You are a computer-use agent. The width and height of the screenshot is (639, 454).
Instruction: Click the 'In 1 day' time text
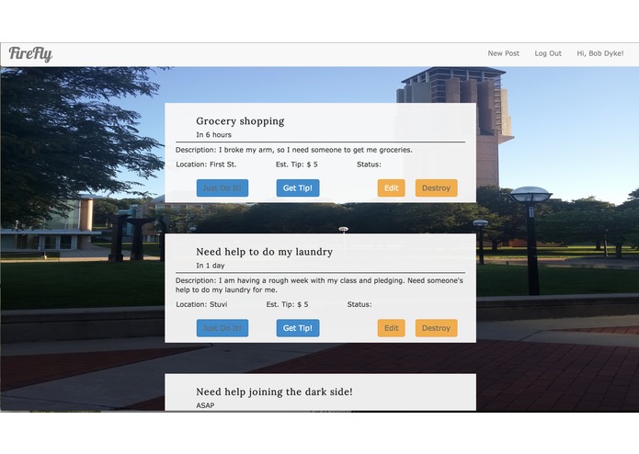pyautogui.click(x=211, y=266)
